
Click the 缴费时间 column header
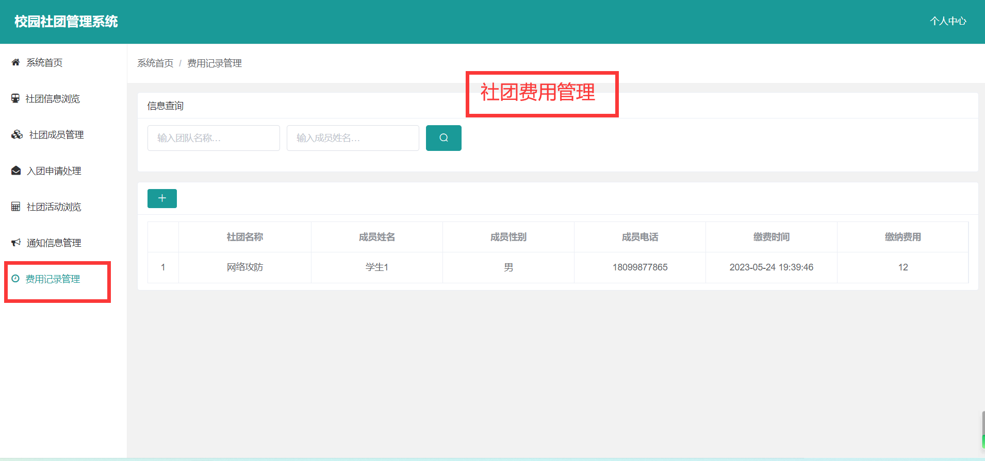click(771, 237)
